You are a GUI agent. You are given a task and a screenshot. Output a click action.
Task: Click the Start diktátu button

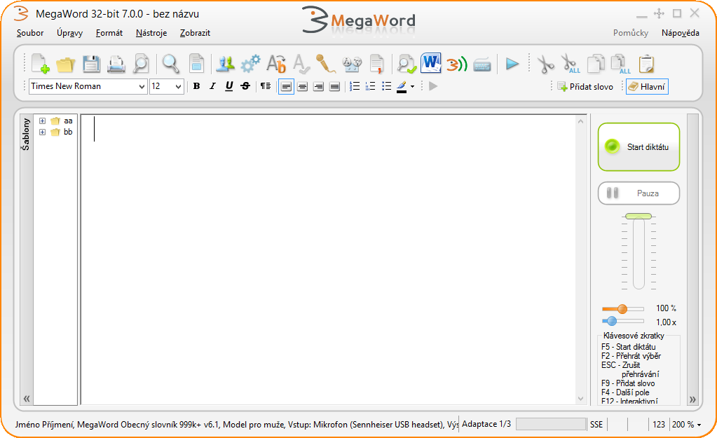coord(639,146)
